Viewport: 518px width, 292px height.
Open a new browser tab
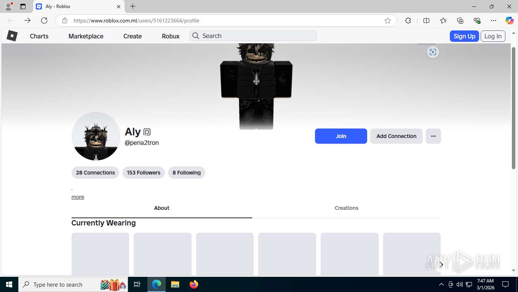point(133,6)
